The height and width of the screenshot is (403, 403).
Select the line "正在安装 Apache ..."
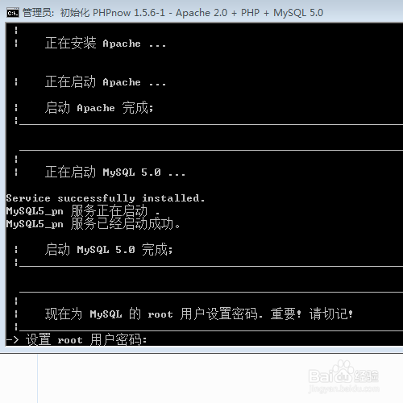(x=106, y=43)
